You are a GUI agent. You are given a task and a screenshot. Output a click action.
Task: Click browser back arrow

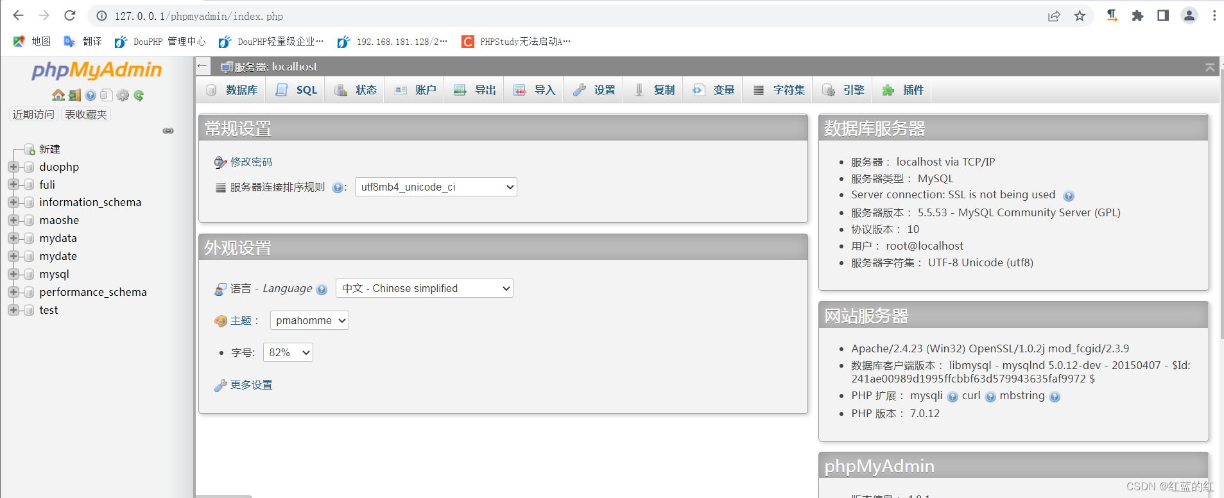tap(18, 15)
